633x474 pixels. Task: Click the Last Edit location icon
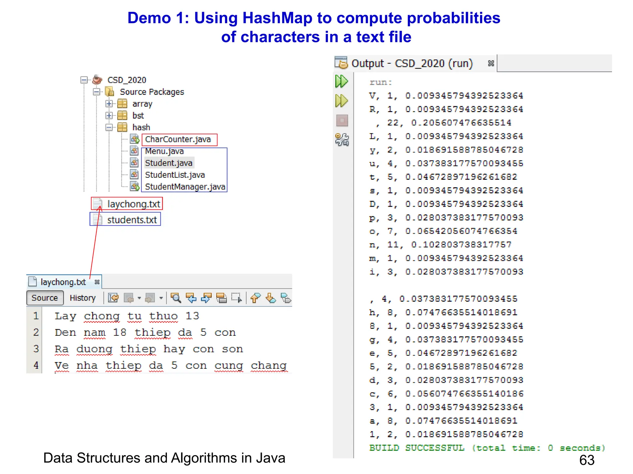113,298
